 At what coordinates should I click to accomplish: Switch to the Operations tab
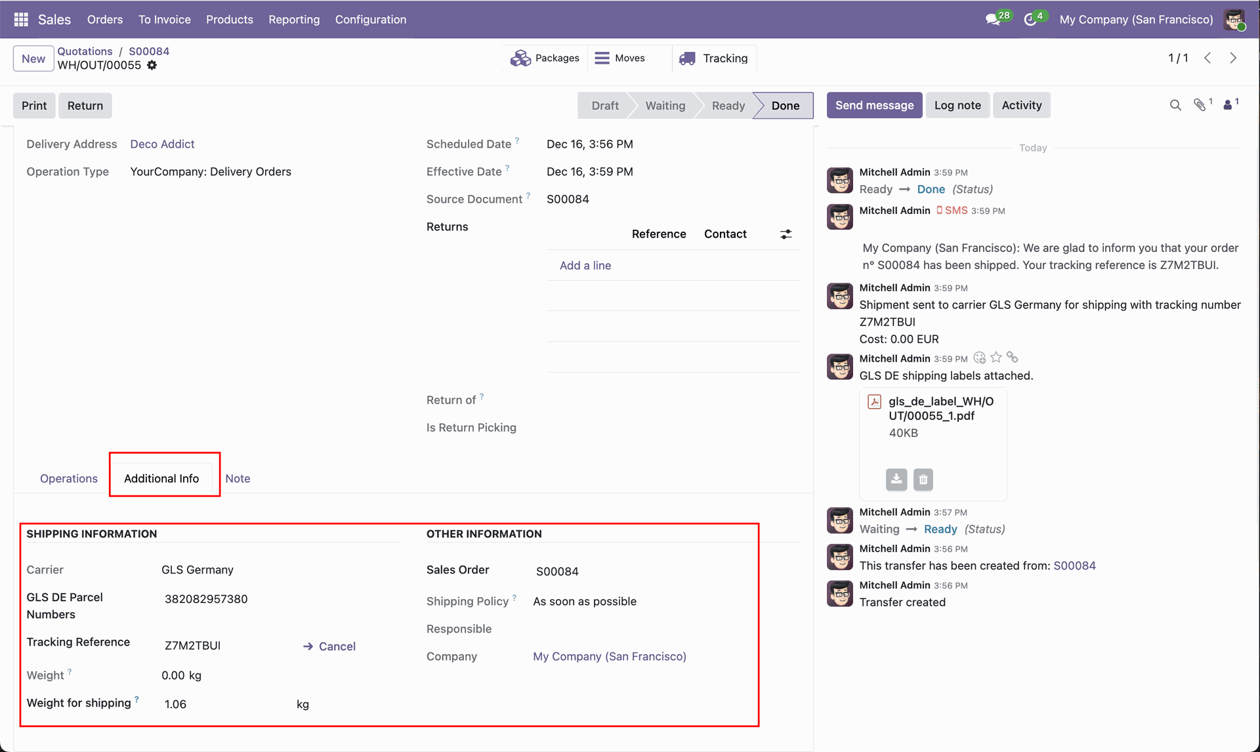pos(69,478)
